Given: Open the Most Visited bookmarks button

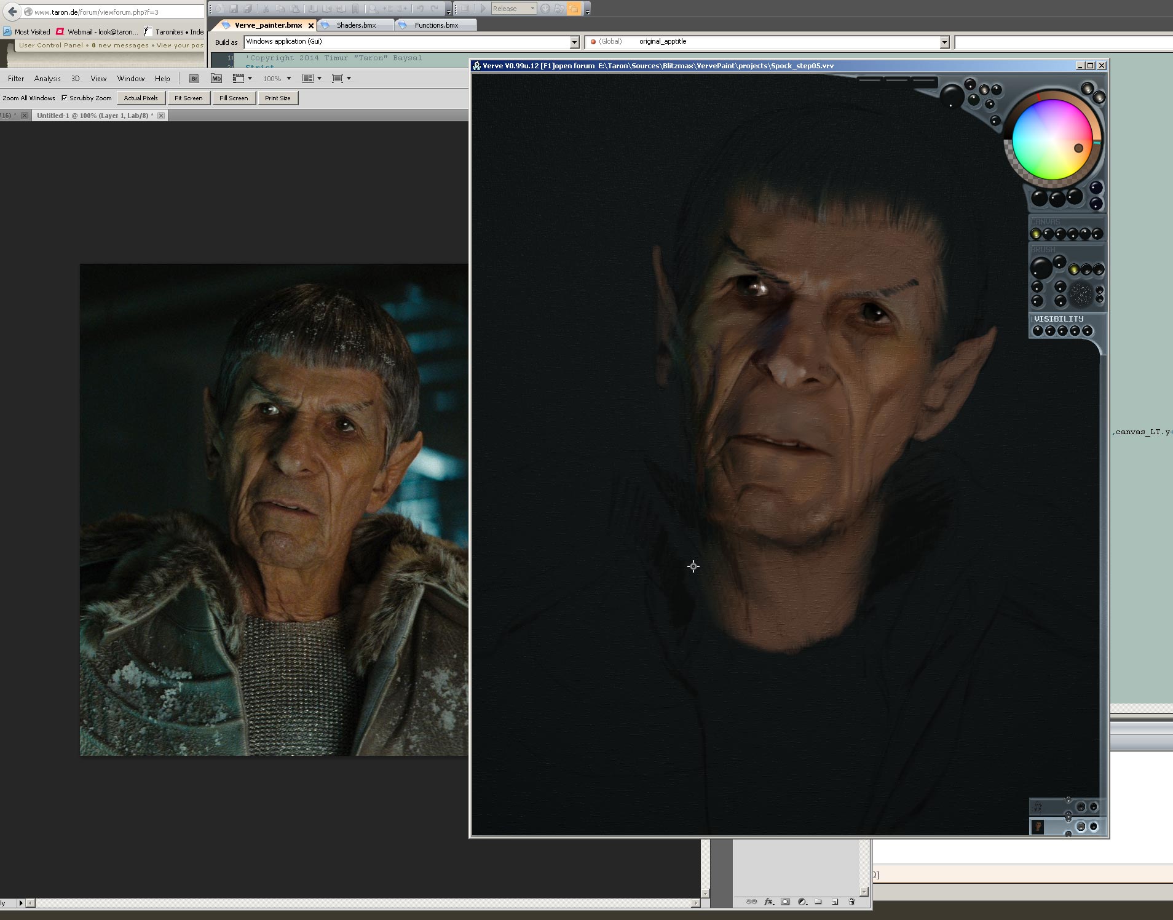Looking at the screenshot, I should coord(26,32).
